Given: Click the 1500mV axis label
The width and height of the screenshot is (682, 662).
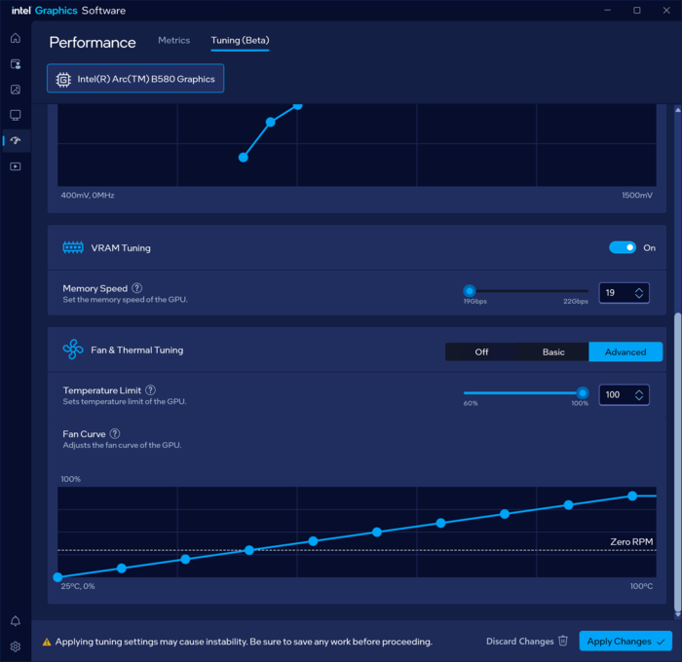Looking at the screenshot, I should [x=637, y=195].
